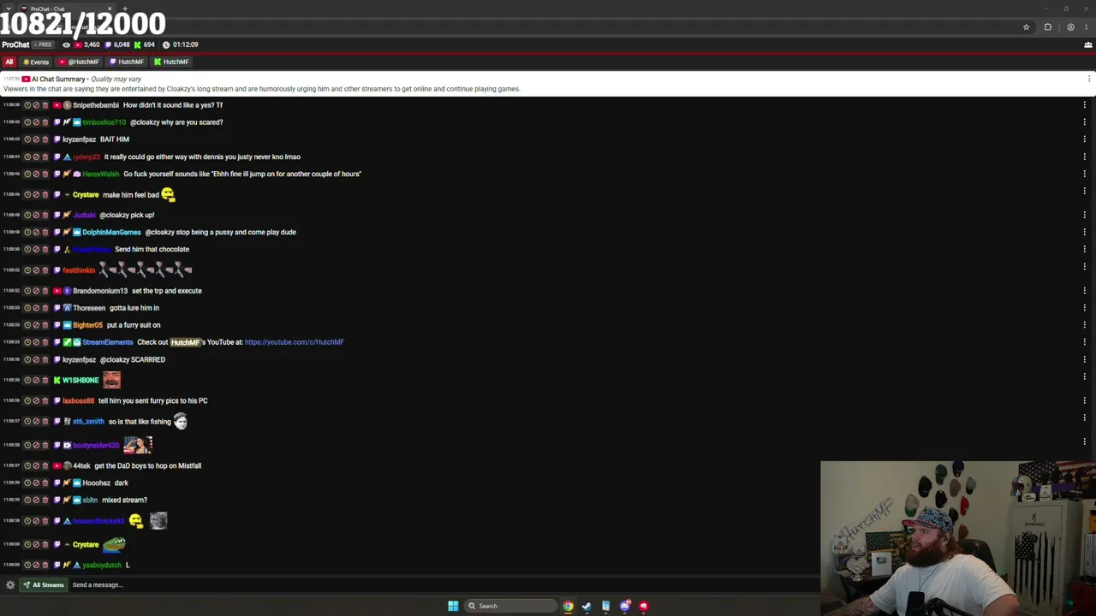Open the YouTube @HutchMF chat tab
Image resolution: width=1096 pixels, height=616 pixels.
[x=79, y=62]
